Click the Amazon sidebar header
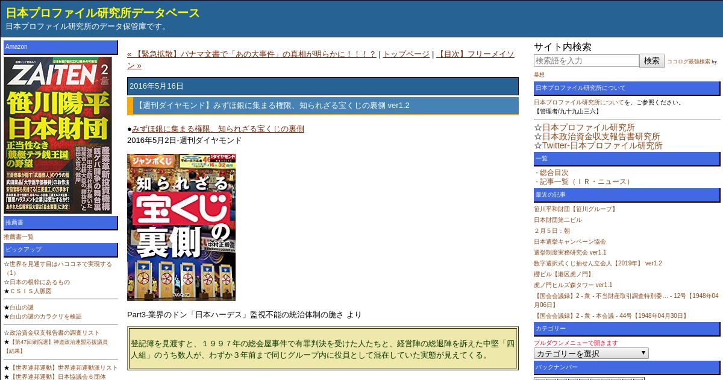The image size is (723, 380). coord(61,47)
